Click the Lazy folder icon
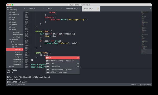 [x=10, y=20]
